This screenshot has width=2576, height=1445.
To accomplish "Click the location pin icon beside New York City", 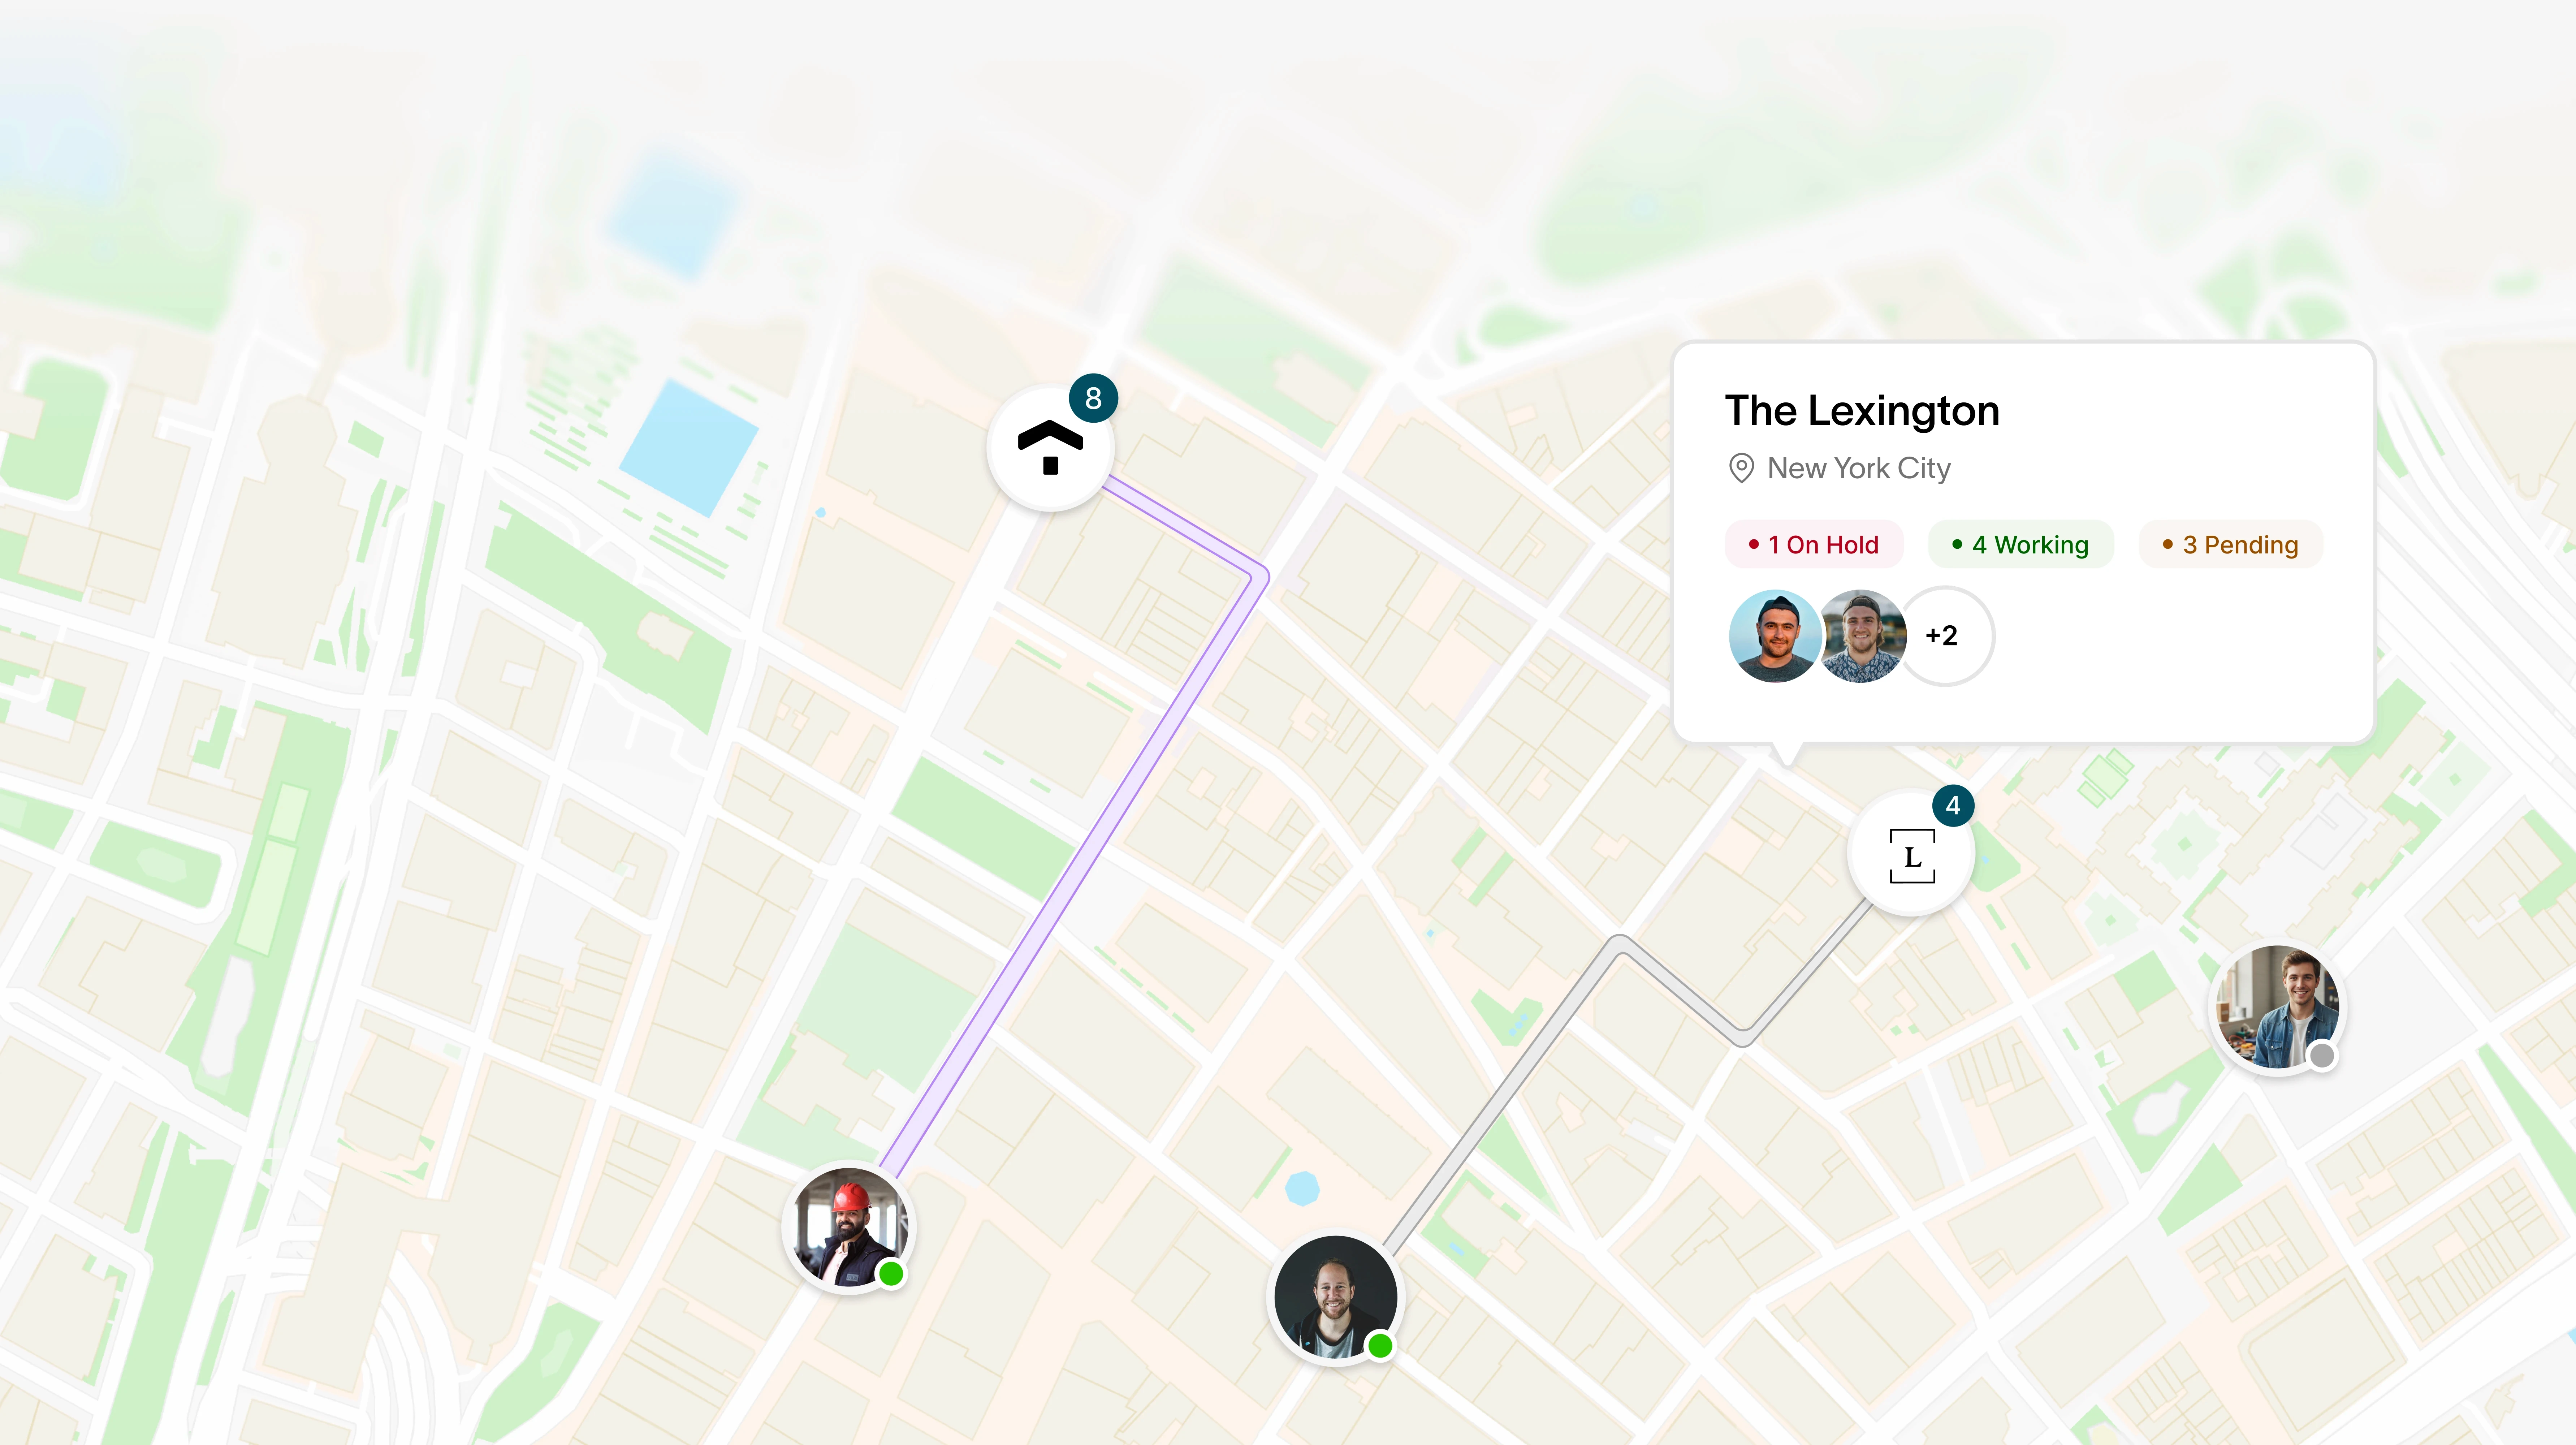I will coord(1741,468).
